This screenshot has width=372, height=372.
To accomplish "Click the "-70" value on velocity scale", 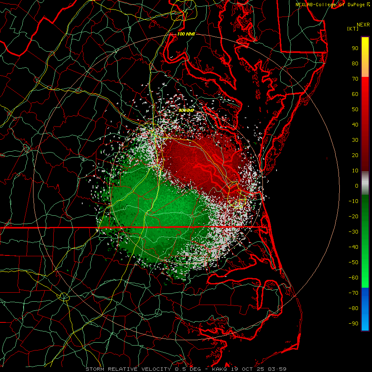I will (x=353, y=293).
